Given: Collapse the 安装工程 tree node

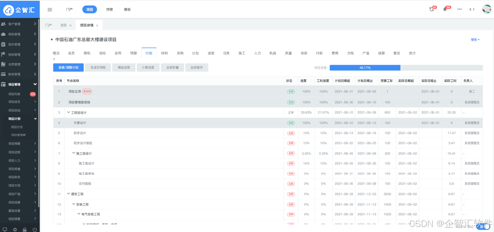Looking at the screenshot, I should click(x=74, y=204).
